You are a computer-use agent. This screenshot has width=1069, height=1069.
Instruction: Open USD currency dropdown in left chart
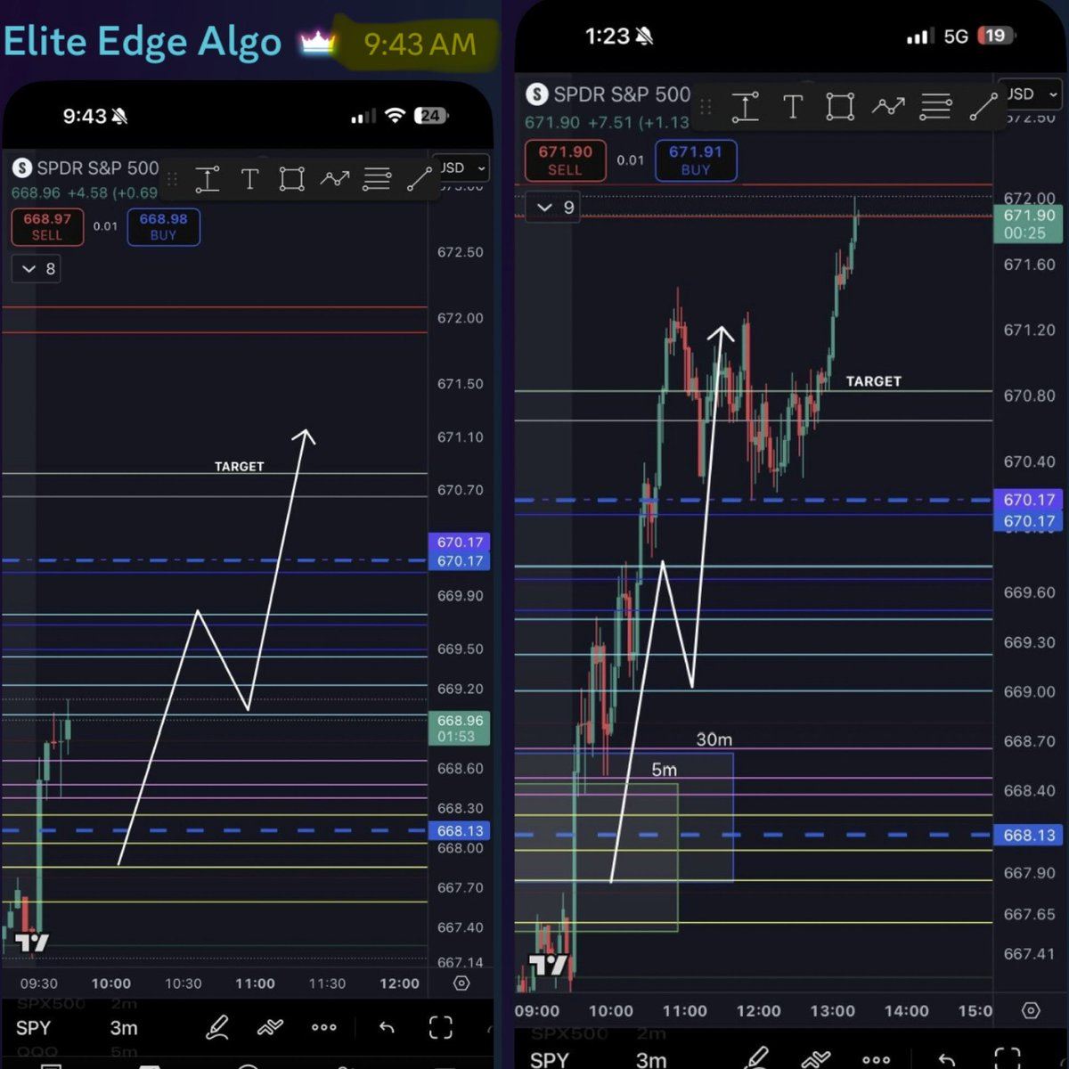tap(463, 167)
